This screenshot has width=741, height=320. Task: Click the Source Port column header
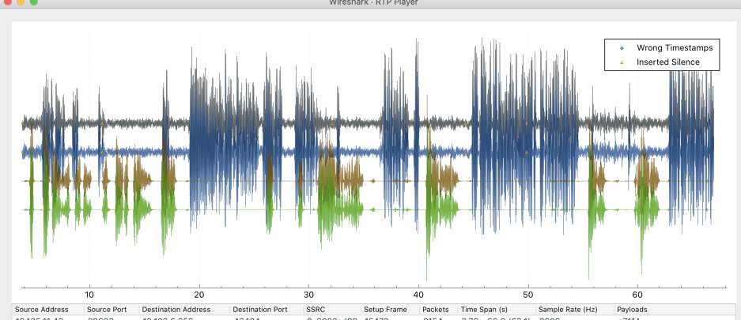point(108,309)
